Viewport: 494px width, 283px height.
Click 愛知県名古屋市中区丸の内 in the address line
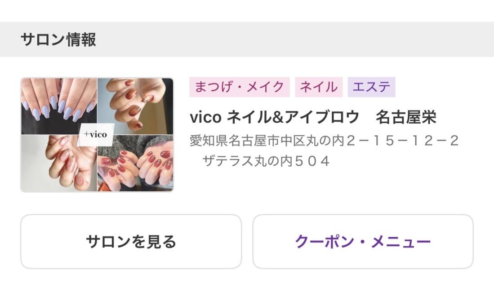click(x=267, y=141)
